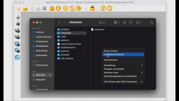
Task: Open iCloud Drive in sidebar
Action: (x=42, y=65)
